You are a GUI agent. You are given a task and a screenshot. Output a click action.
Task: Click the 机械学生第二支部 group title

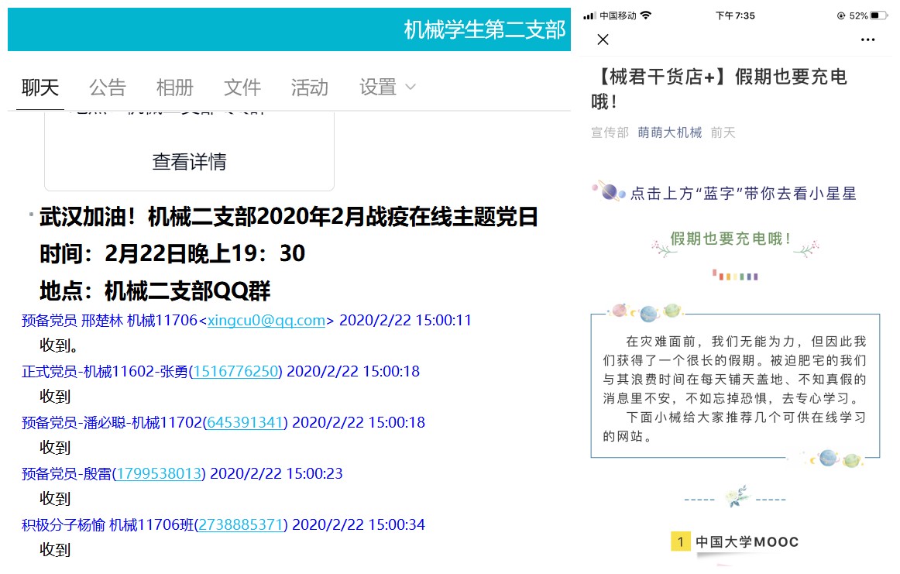coord(485,29)
